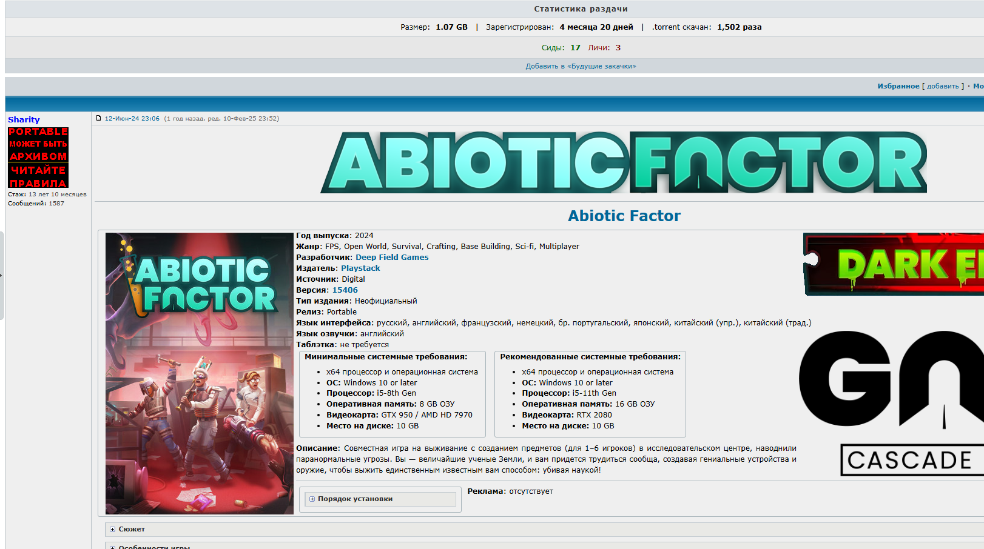Open publisher link Playstack
Image resolution: width=984 pixels, height=549 pixels.
(360, 268)
